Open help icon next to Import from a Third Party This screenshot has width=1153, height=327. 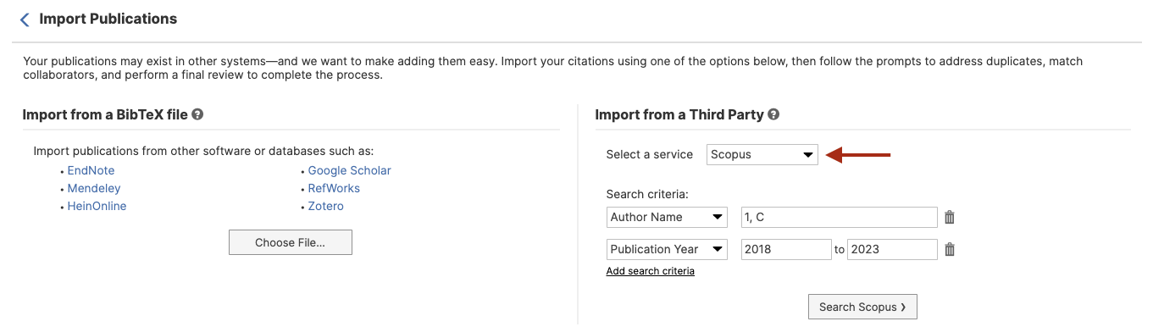click(773, 114)
